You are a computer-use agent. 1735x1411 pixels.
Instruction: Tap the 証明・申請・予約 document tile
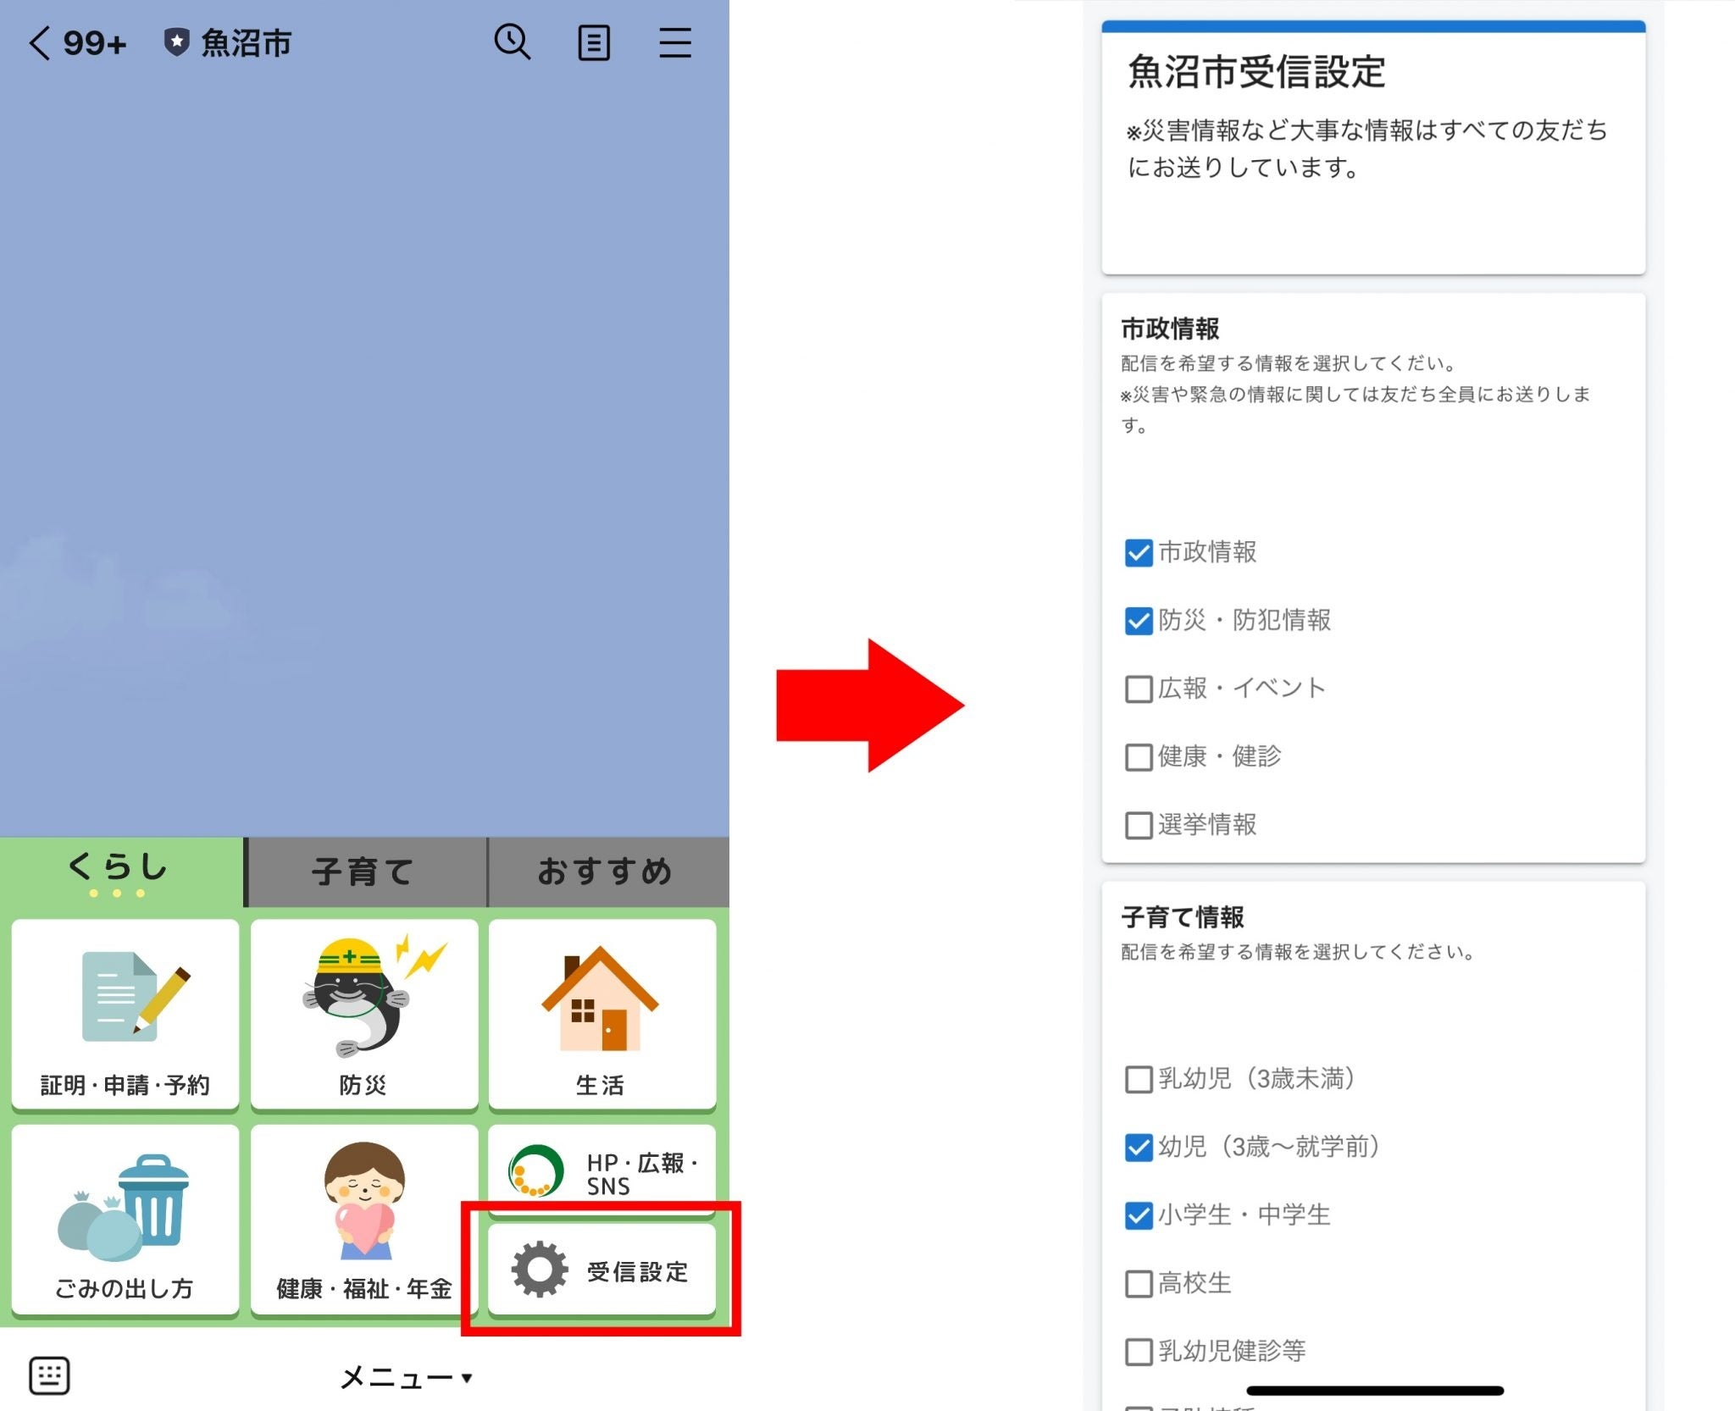coord(125,1014)
